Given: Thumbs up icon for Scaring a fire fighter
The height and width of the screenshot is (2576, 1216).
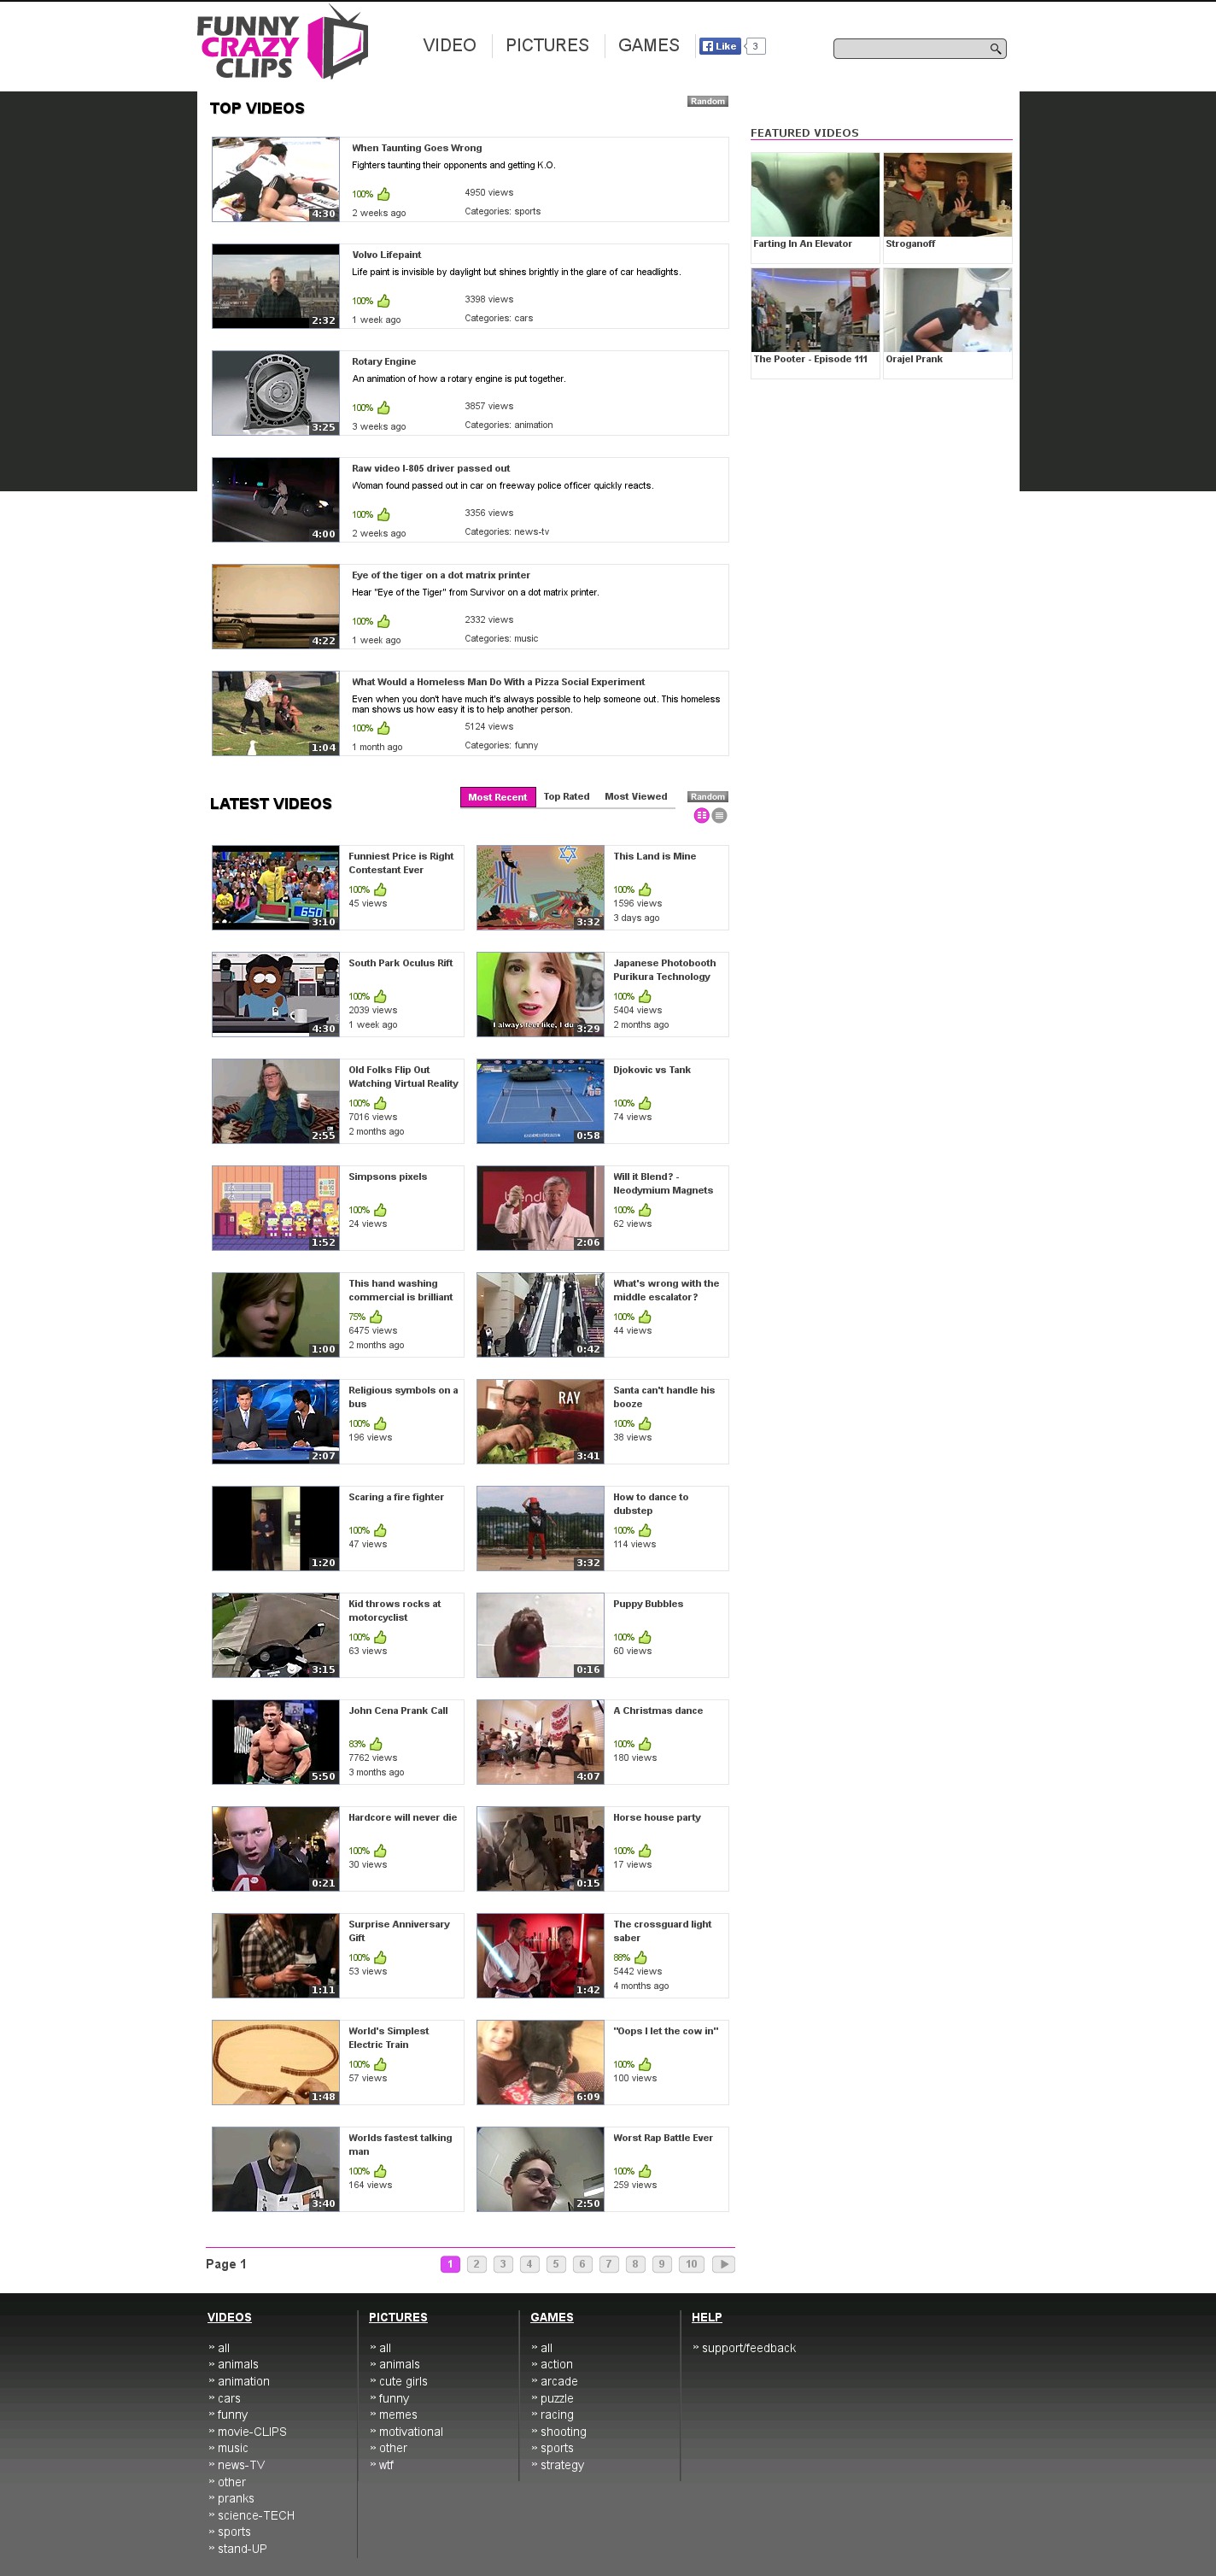Looking at the screenshot, I should click(381, 1531).
